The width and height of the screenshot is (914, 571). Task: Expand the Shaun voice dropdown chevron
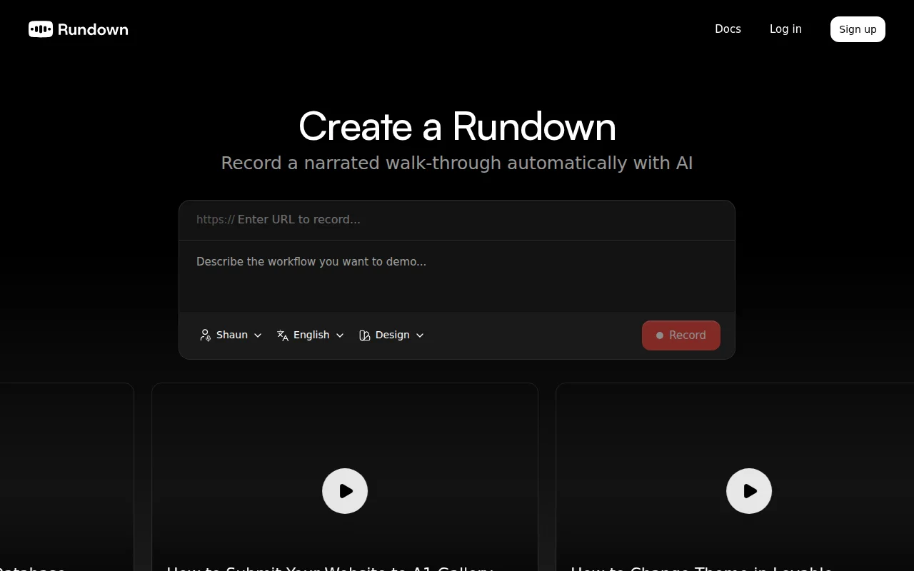[x=258, y=335]
